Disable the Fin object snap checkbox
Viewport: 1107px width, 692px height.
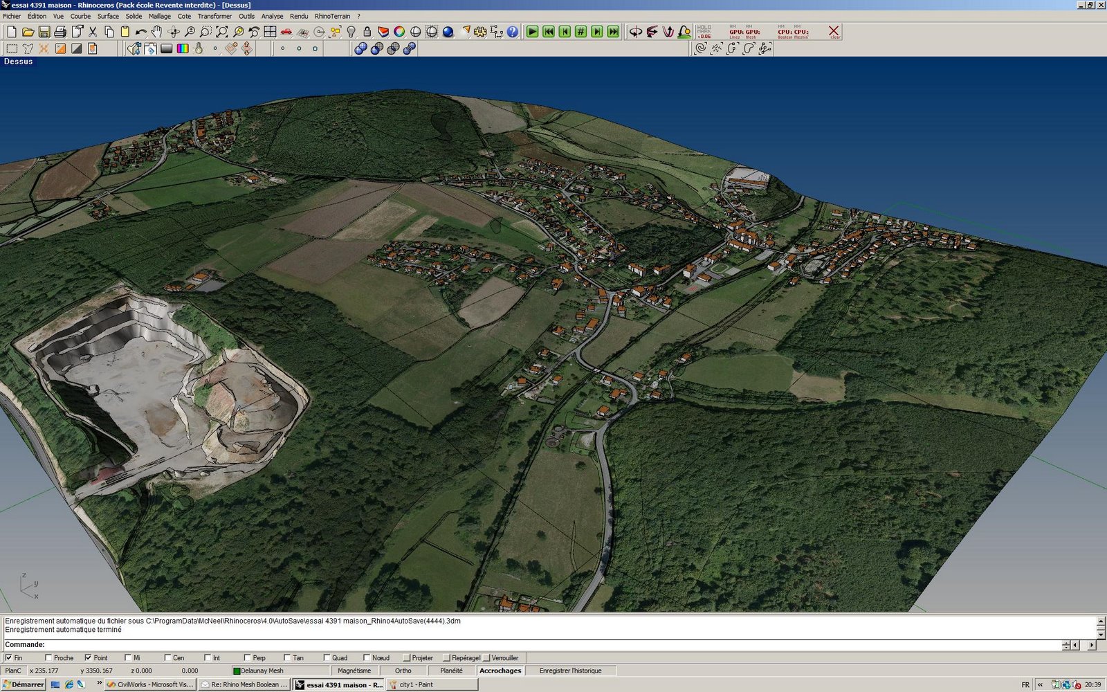tap(9, 657)
